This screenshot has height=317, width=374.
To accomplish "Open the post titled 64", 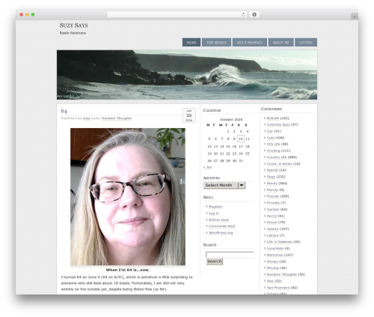I will click(64, 111).
